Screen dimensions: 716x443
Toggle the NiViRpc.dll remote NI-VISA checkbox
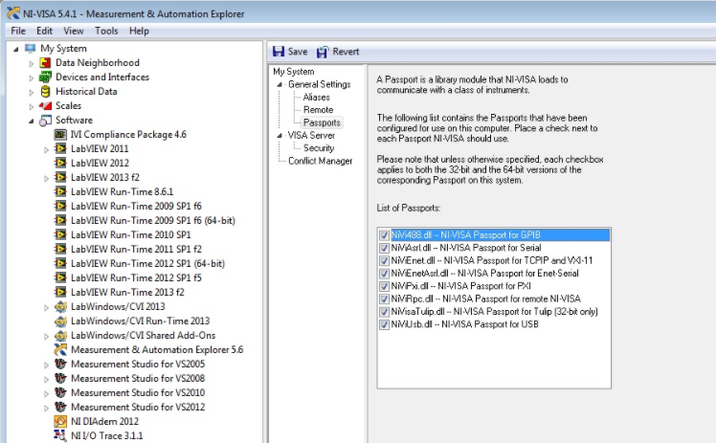click(384, 299)
